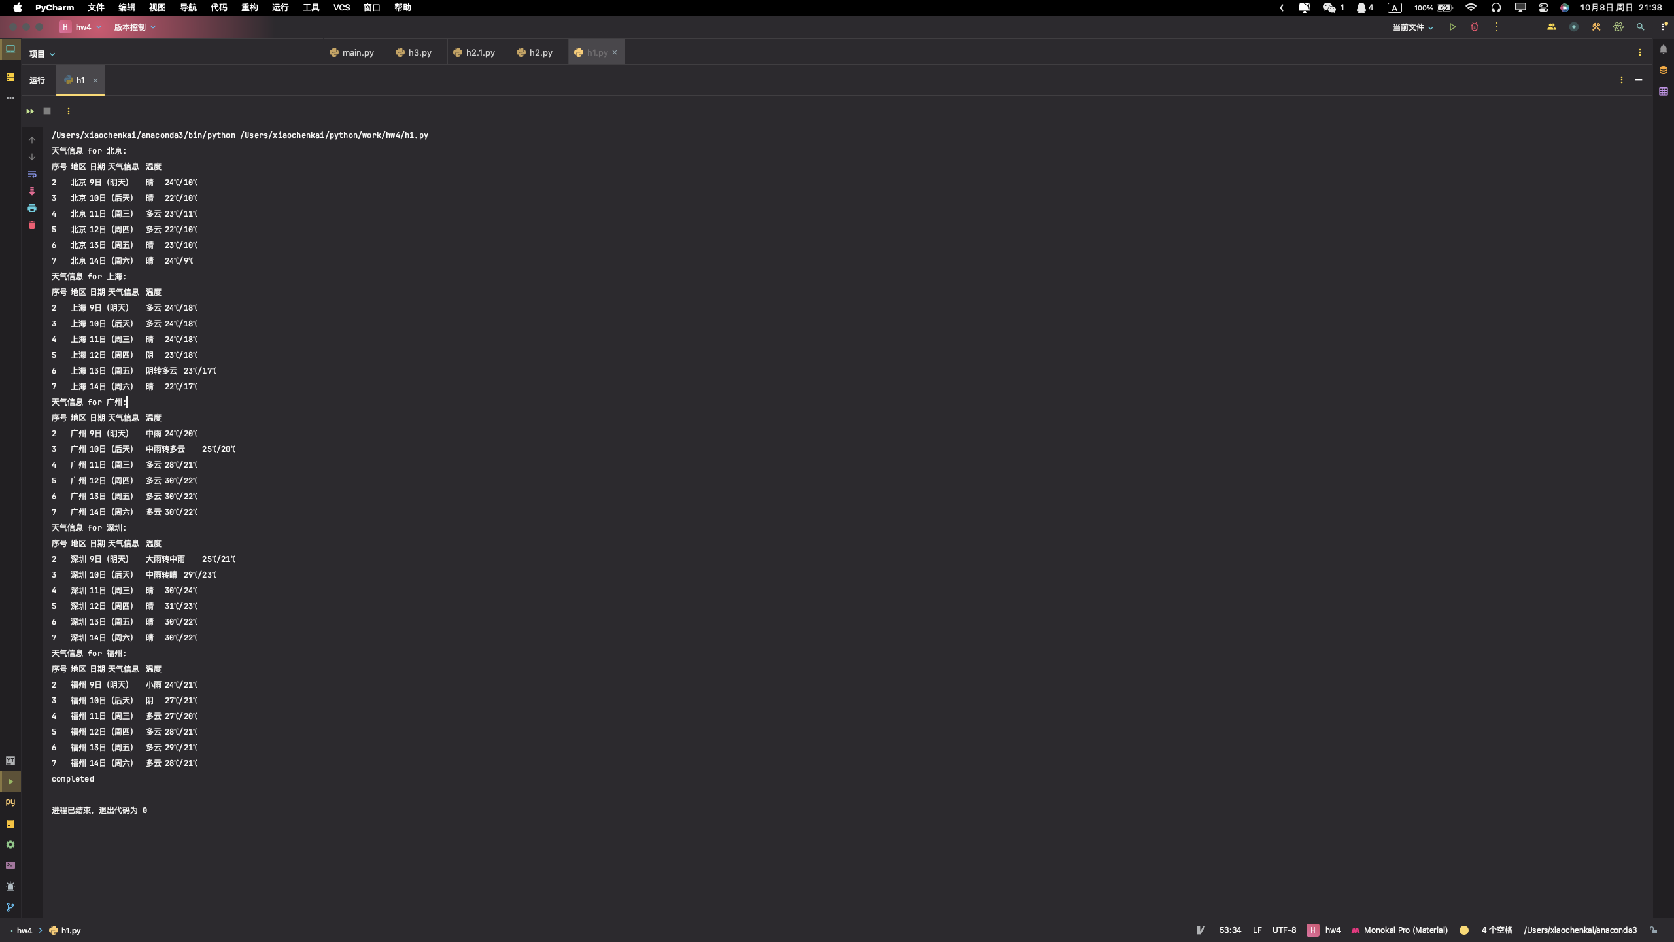1674x942 pixels.
Task: Open the 重构 menu in the menu bar
Action: [x=249, y=7]
